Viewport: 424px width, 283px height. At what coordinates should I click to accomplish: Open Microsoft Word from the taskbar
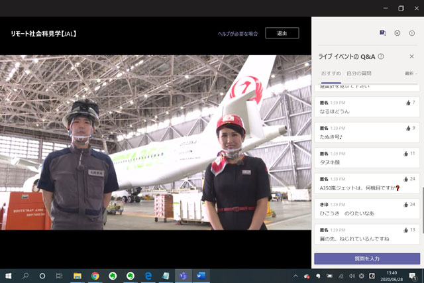pos(201,275)
